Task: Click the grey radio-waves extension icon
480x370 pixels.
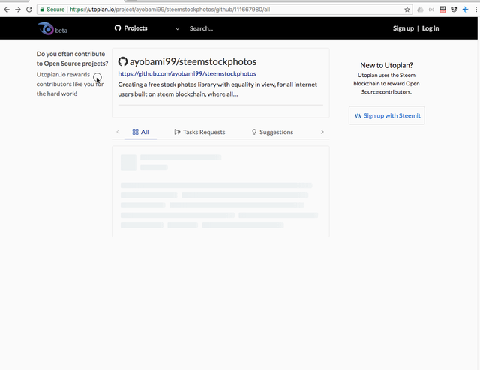Action: click(x=431, y=10)
